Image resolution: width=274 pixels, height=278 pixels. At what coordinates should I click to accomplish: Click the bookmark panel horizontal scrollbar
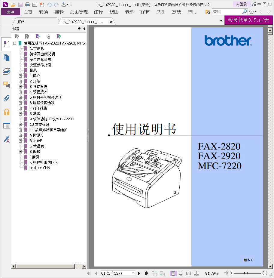pos(45,267)
